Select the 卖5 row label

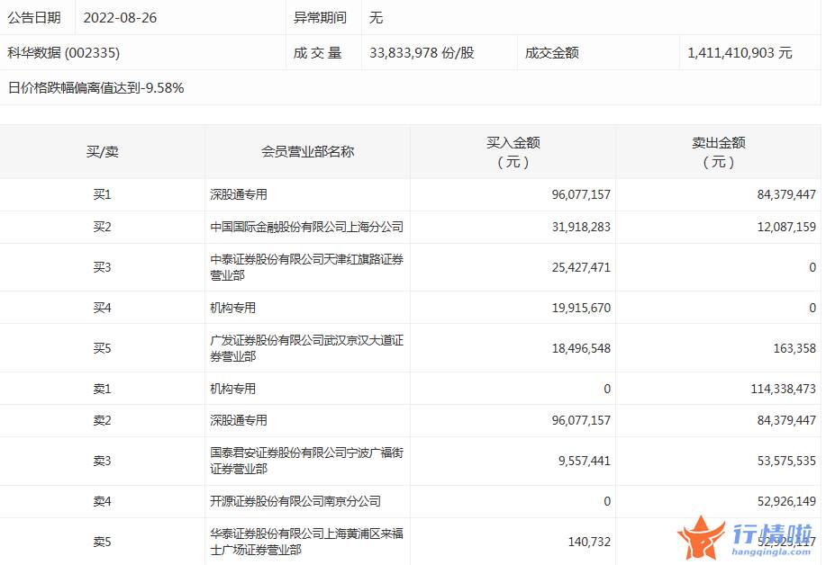coord(102,542)
